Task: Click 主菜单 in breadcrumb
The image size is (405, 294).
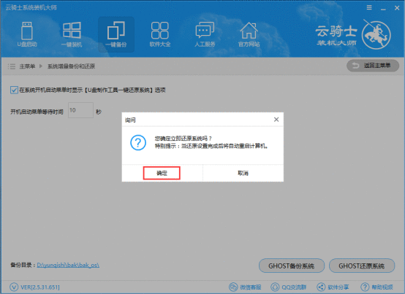Action: click(x=27, y=66)
